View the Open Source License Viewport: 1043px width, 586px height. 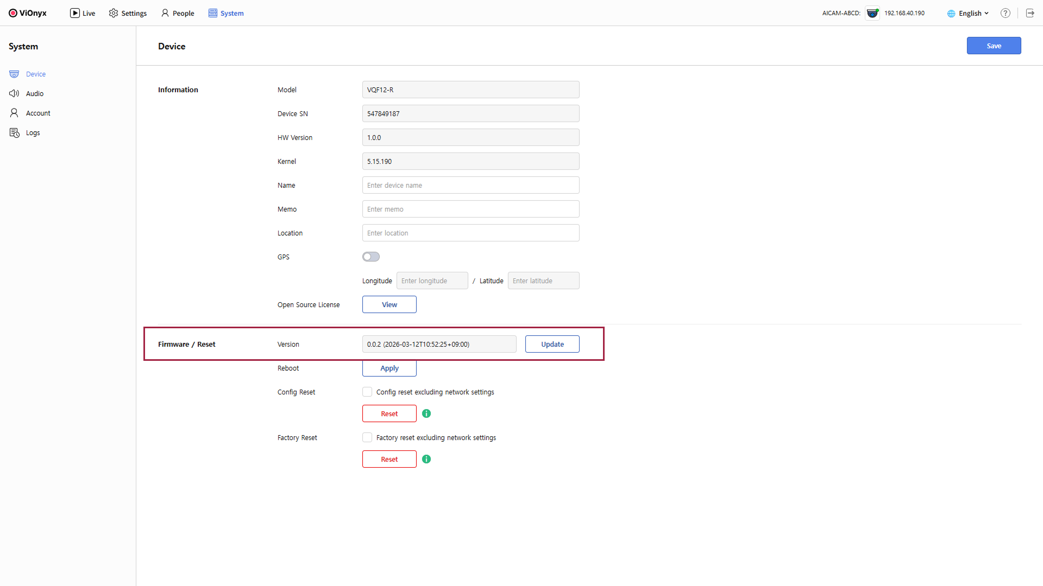tap(389, 304)
